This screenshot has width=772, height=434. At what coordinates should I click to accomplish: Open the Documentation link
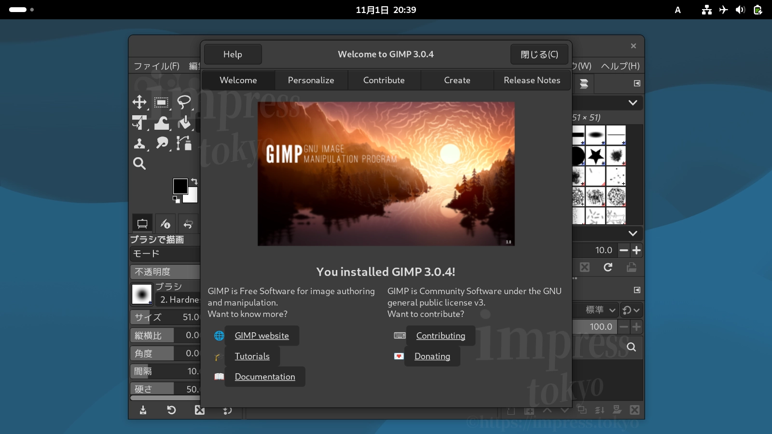tap(265, 377)
